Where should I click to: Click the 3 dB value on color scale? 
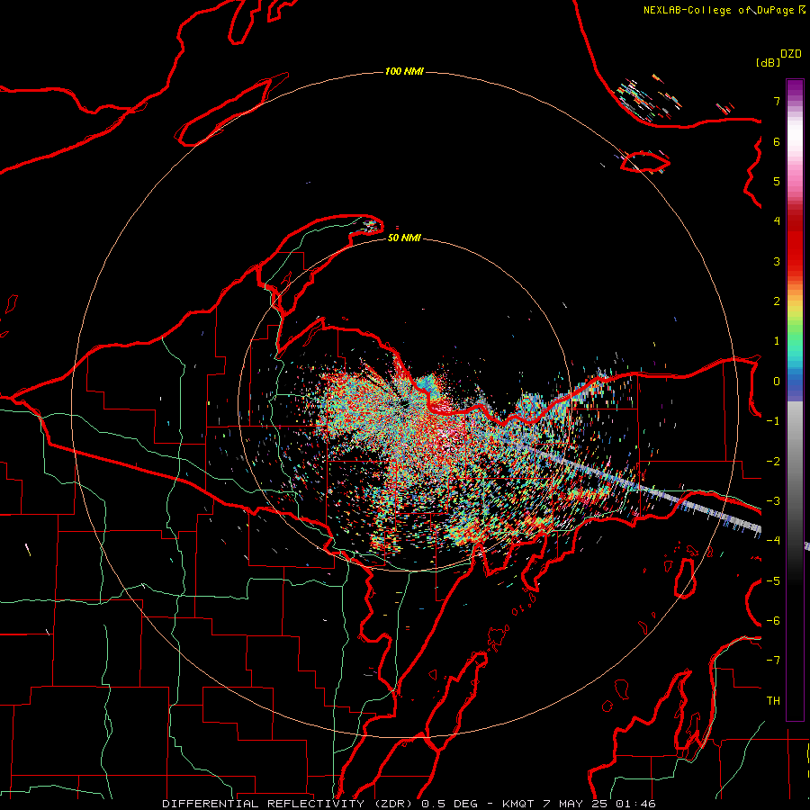tap(777, 261)
